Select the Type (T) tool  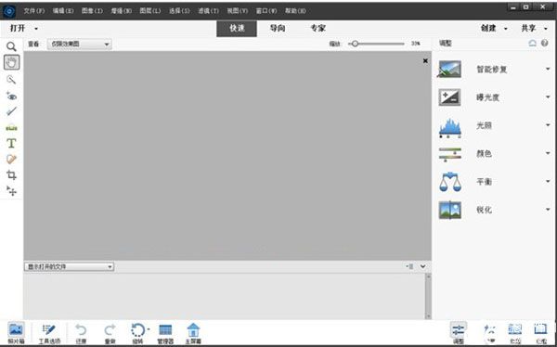[11, 143]
